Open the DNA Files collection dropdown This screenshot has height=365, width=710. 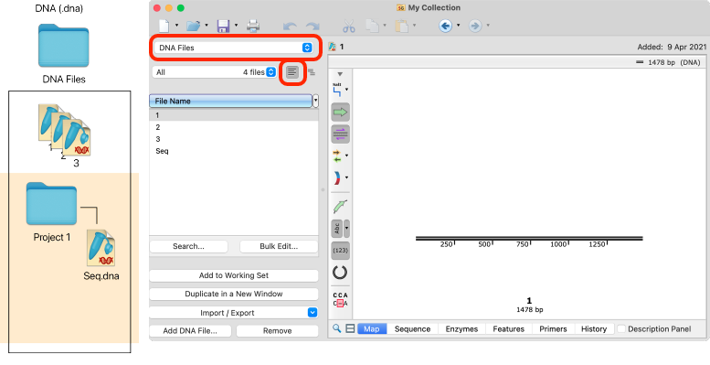233,48
